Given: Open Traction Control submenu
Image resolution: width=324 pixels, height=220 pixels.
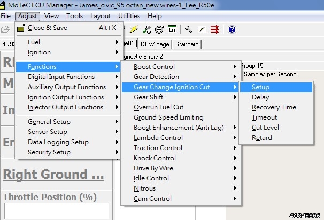Looking at the screenshot, I should 181,147.
